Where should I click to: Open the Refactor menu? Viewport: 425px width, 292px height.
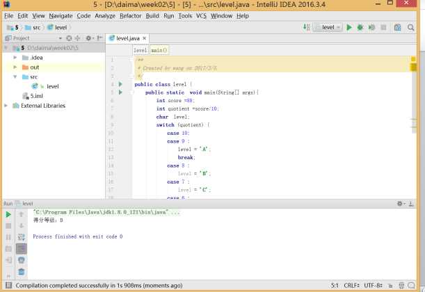click(x=130, y=16)
